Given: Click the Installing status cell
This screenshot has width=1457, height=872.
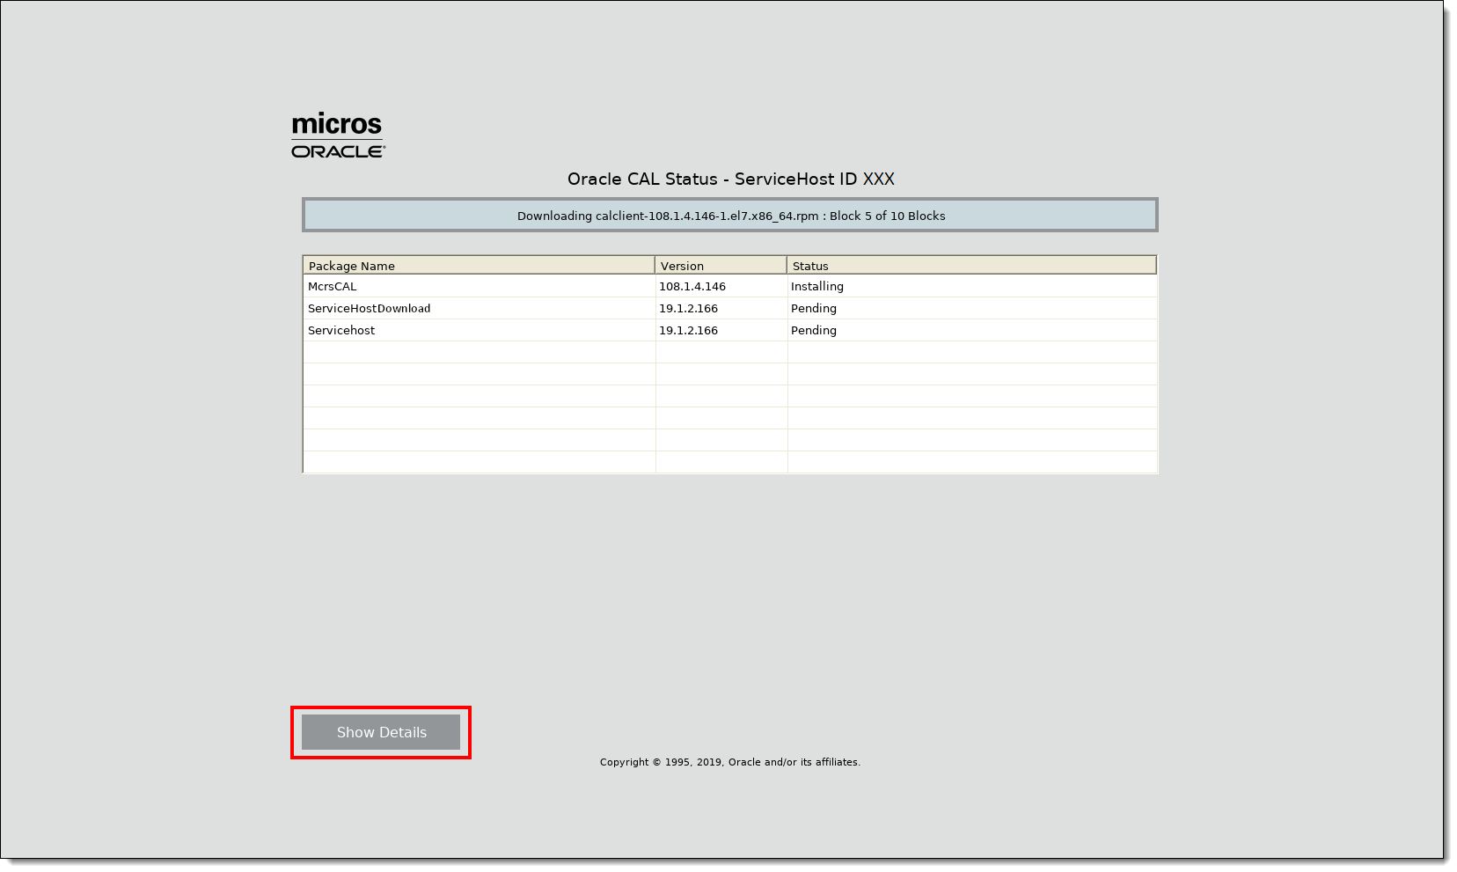Looking at the screenshot, I should coord(816,287).
